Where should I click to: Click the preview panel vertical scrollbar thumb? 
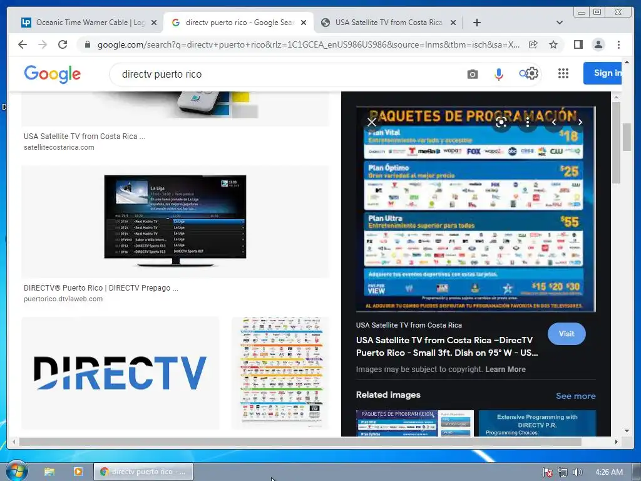tap(617, 142)
